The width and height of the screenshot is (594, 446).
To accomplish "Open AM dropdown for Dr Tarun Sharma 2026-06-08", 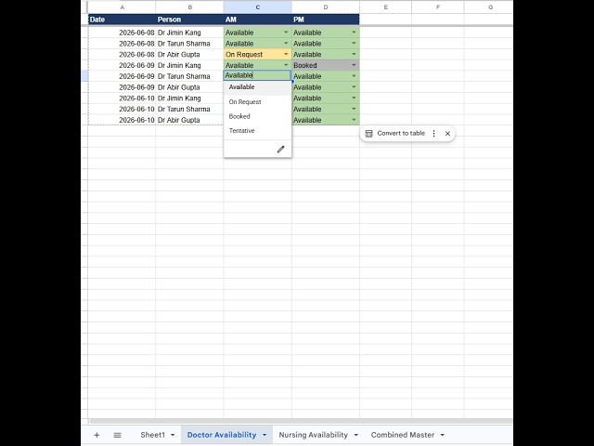I will [286, 44].
